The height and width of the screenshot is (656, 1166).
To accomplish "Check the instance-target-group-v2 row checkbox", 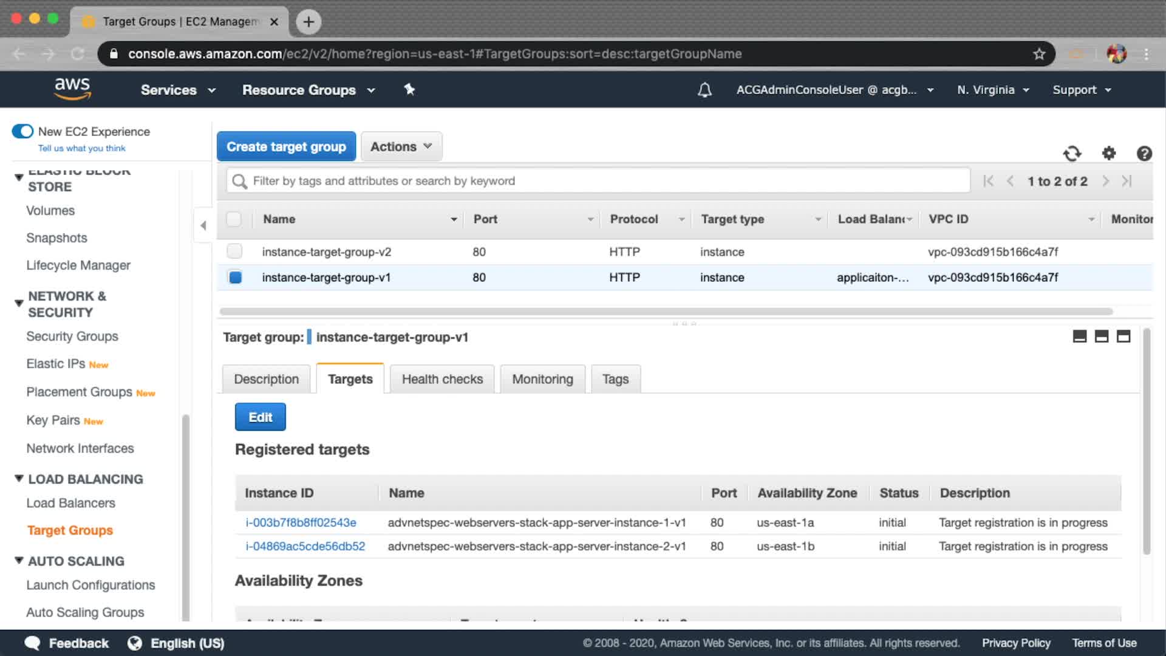I will coord(234,251).
